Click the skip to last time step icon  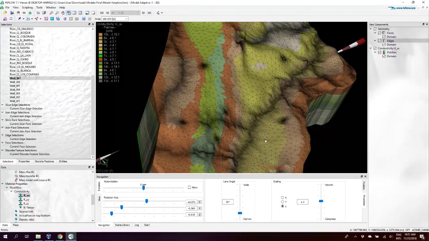coord(149,13)
